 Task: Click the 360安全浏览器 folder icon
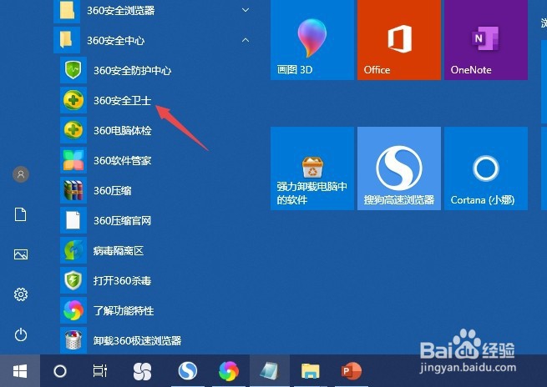point(67,10)
